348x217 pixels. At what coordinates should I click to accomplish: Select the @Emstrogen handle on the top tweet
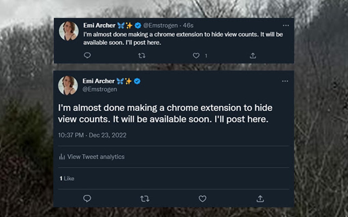point(160,25)
